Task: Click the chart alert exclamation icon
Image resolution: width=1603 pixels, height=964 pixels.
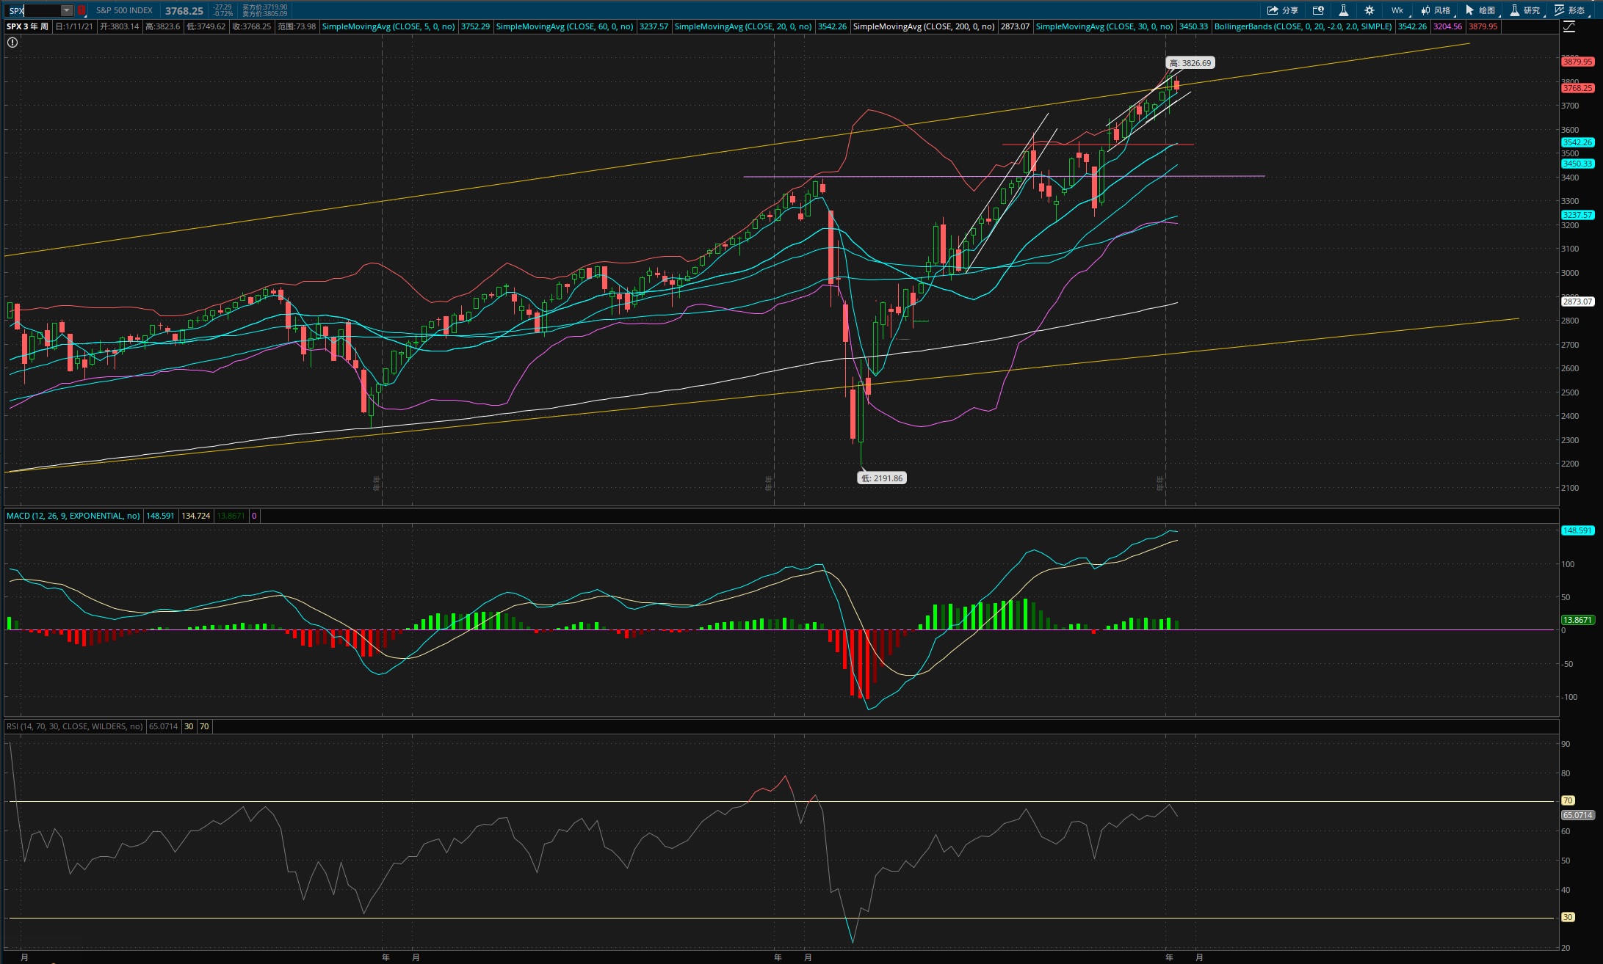Action: (12, 43)
